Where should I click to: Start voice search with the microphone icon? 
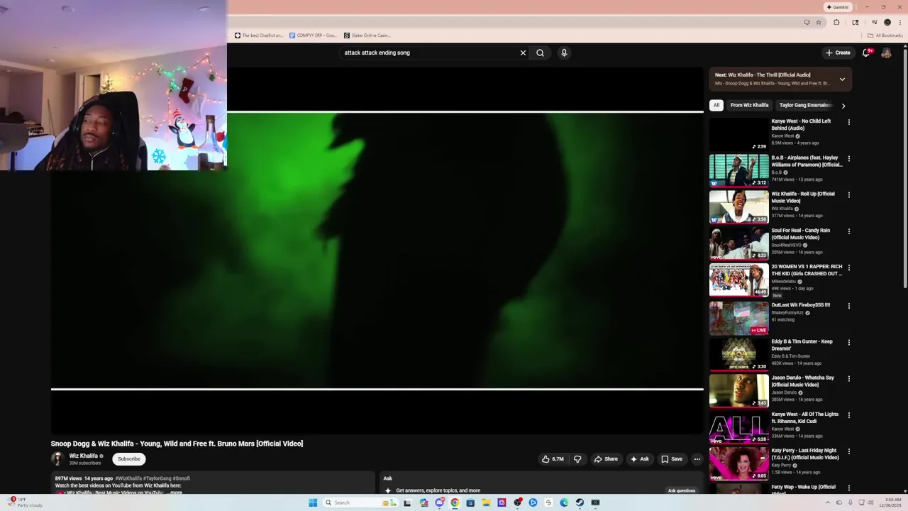pyautogui.click(x=564, y=53)
